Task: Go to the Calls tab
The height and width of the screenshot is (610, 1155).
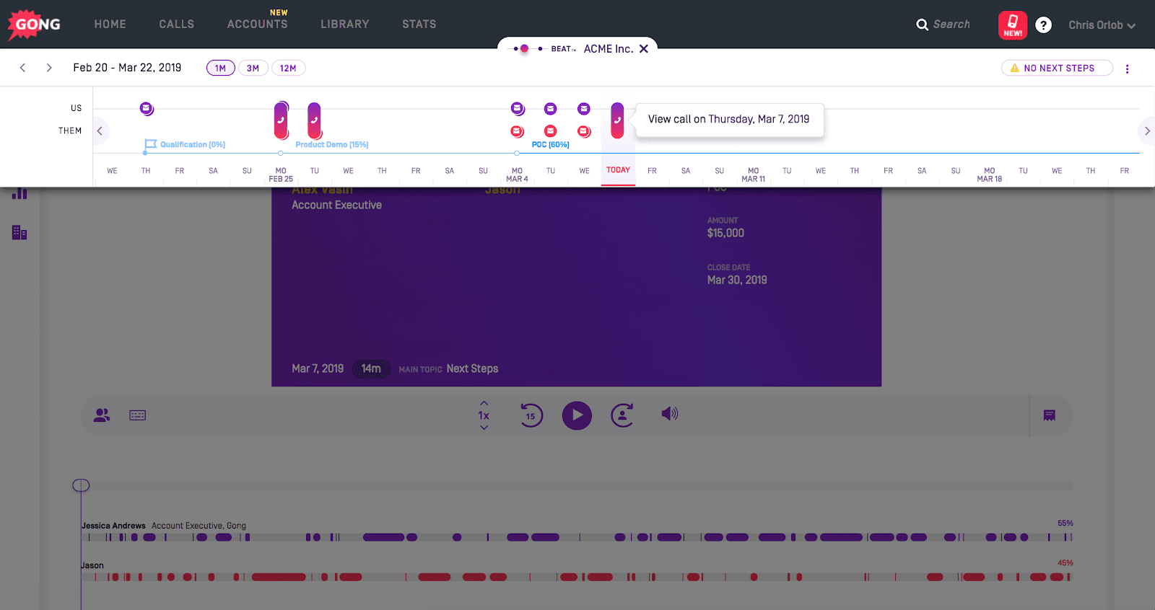Action: tap(176, 25)
